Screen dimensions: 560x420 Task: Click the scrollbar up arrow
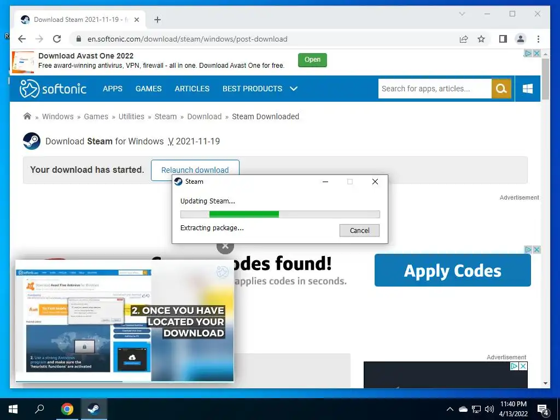click(545, 54)
